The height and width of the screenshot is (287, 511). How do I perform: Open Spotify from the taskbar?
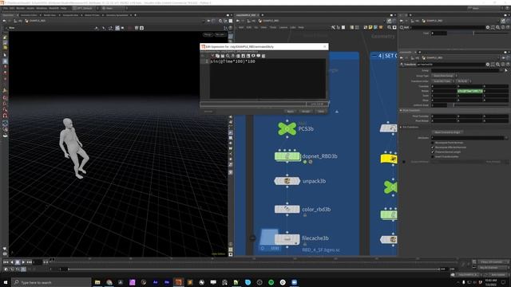point(271,282)
